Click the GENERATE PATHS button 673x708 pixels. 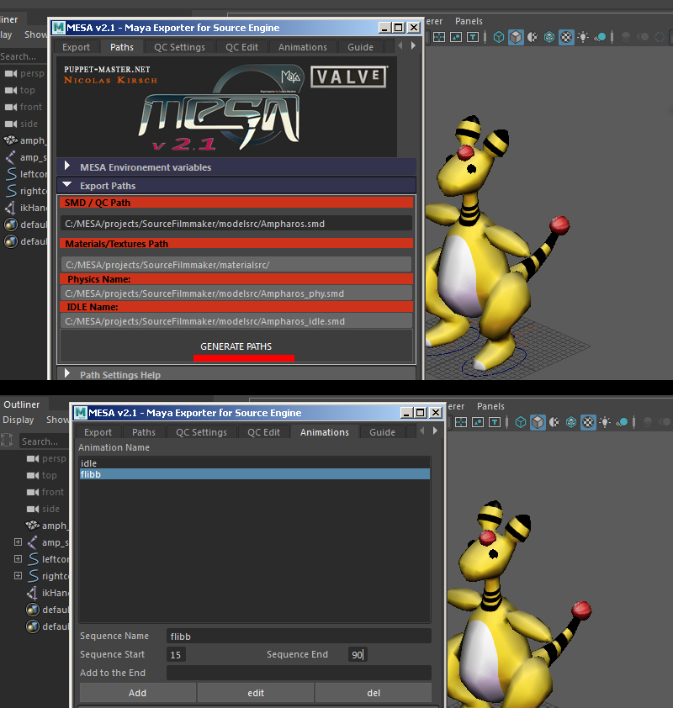click(236, 346)
